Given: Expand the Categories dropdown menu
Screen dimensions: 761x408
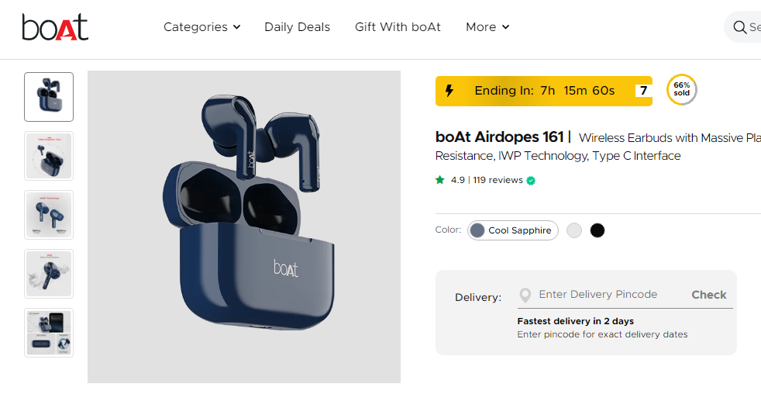Looking at the screenshot, I should 201,27.
